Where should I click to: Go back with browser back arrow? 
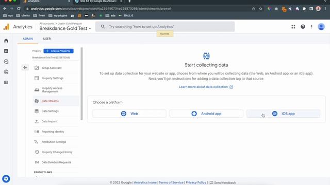pos(5,9)
